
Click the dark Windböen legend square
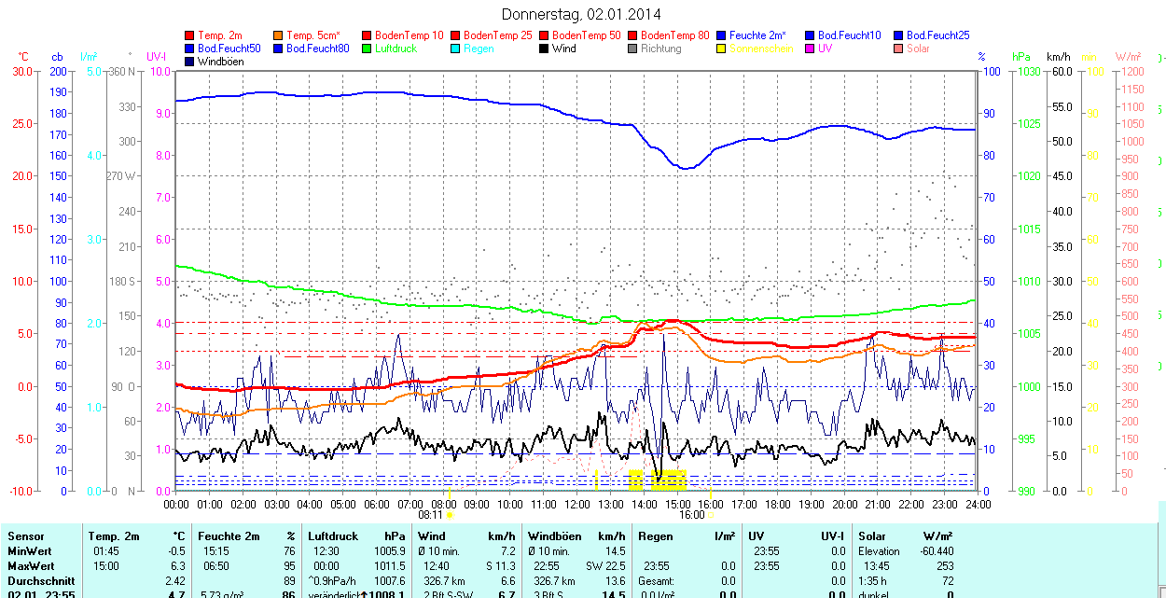190,62
